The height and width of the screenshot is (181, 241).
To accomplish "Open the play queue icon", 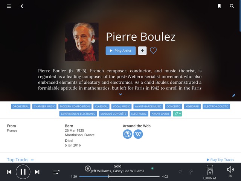I will [x=56, y=172].
